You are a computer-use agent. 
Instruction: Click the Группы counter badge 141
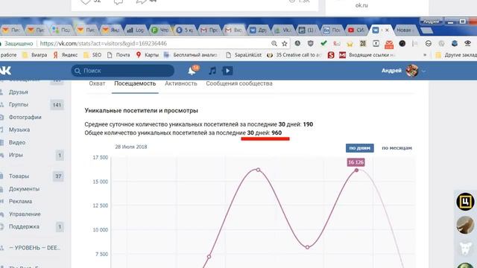tap(57, 105)
